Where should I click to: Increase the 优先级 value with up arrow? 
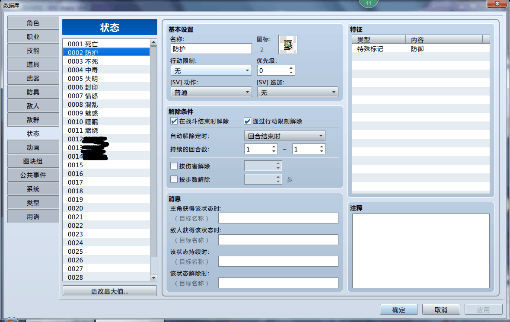click(x=291, y=68)
